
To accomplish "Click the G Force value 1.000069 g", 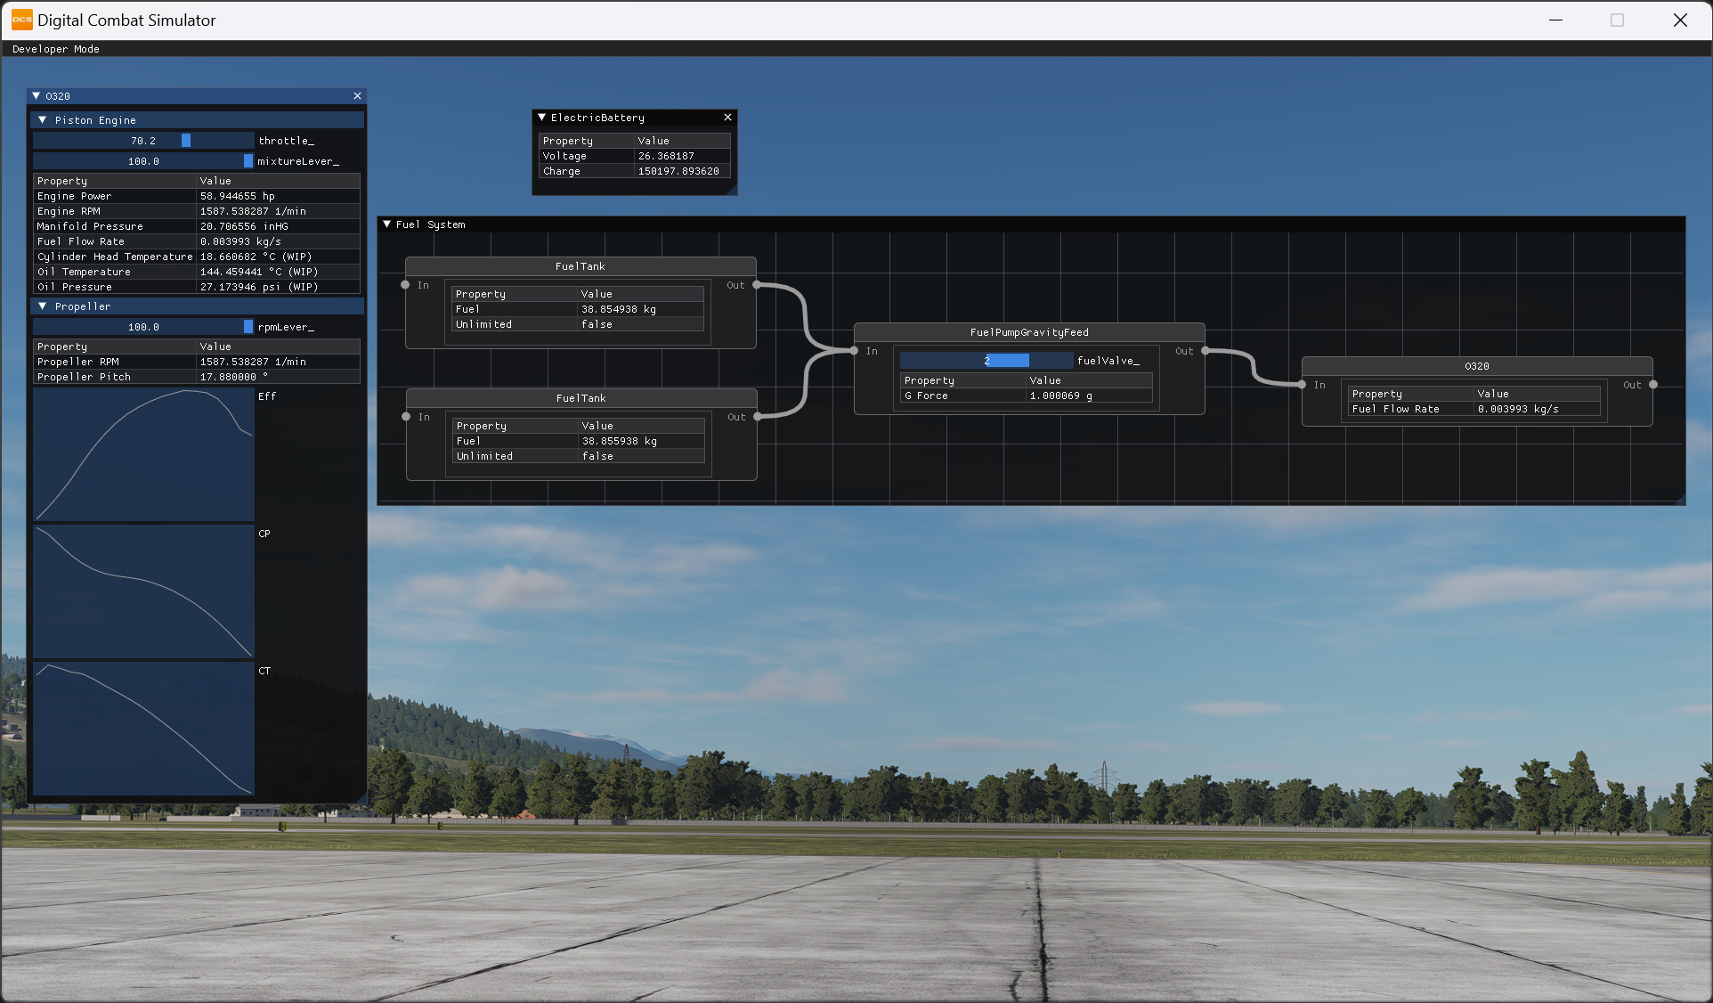I will click(x=1061, y=395).
